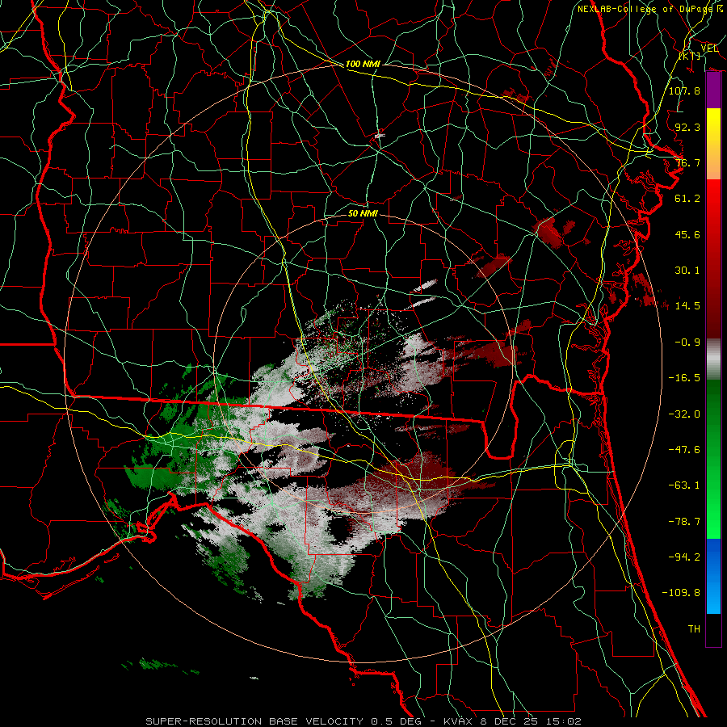
Task: Click the -94.2 value on the velocity scale
Action: pyautogui.click(x=684, y=557)
